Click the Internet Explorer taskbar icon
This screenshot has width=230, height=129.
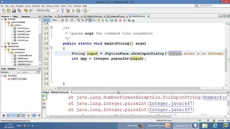point(215,125)
